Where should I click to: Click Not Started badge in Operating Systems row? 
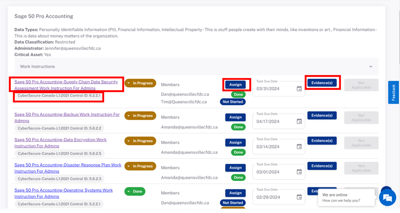pos(233,203)
